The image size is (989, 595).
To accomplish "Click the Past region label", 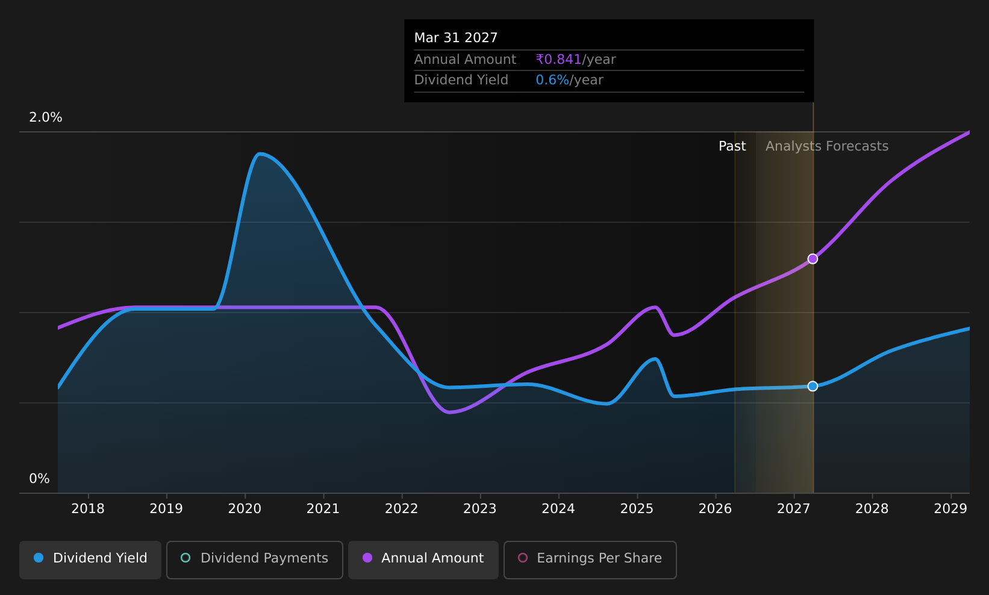I will click(732, 146).
